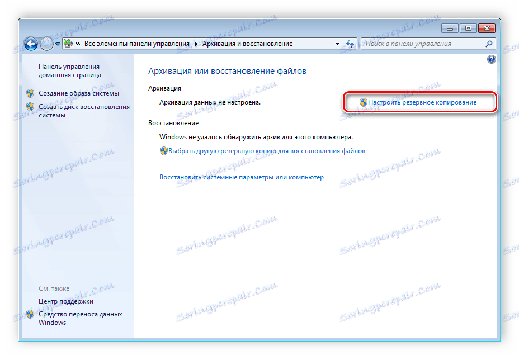Screen dimensions: 519x360
Task: Open 'Восстановить системные параметры или компьютер' link
Action: point(242,177)
